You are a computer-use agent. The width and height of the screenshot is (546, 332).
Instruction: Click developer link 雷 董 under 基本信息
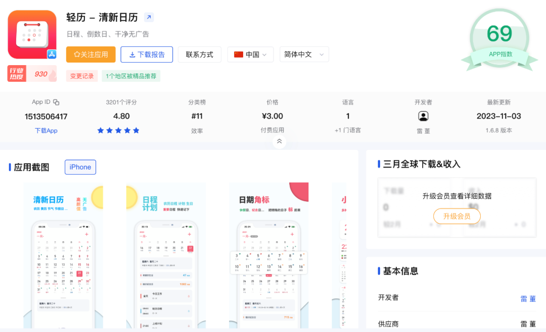coord(528,299)
